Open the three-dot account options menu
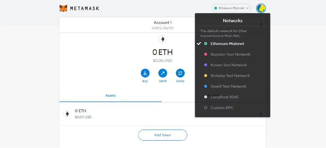Viewport: 326px width, 148px height. click(261, 25)
